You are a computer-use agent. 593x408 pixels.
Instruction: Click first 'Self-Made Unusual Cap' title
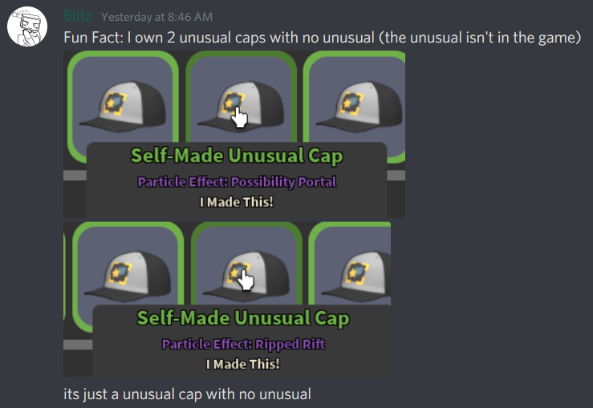coord(237,156)
